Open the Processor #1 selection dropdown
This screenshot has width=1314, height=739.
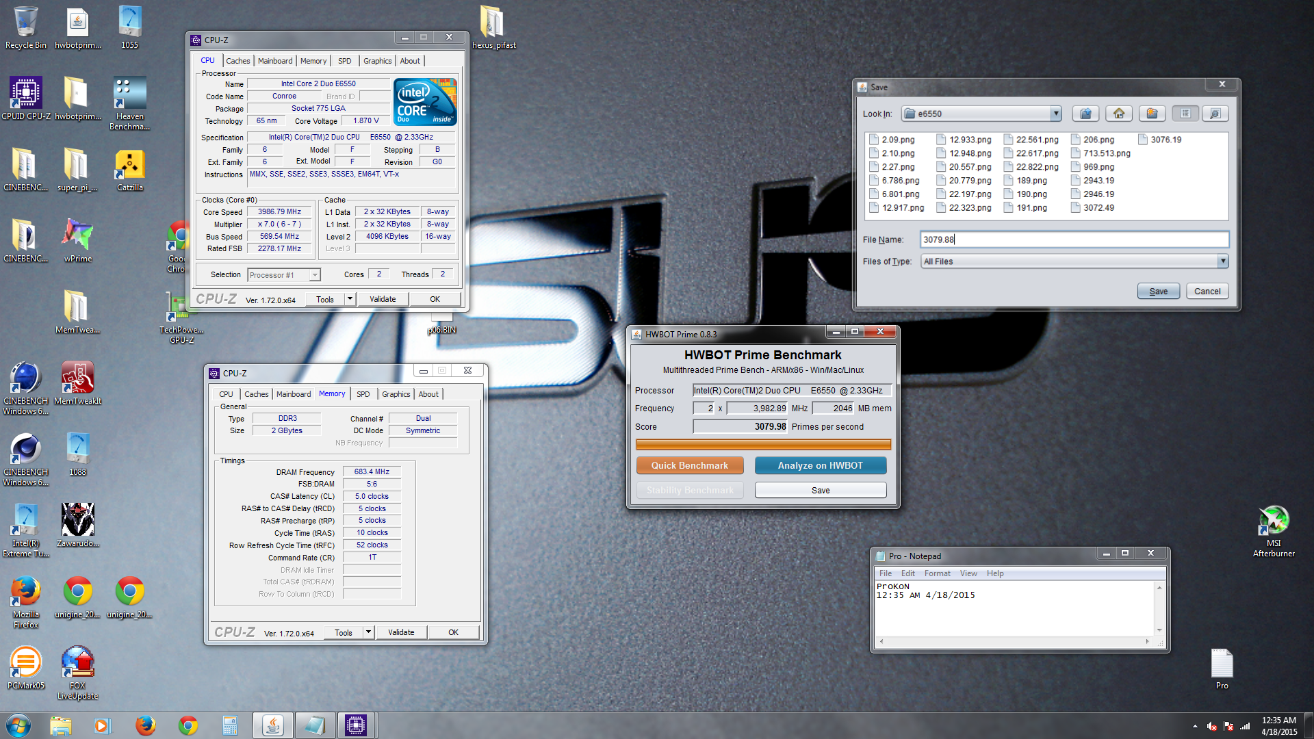click(x=284, y=275)
